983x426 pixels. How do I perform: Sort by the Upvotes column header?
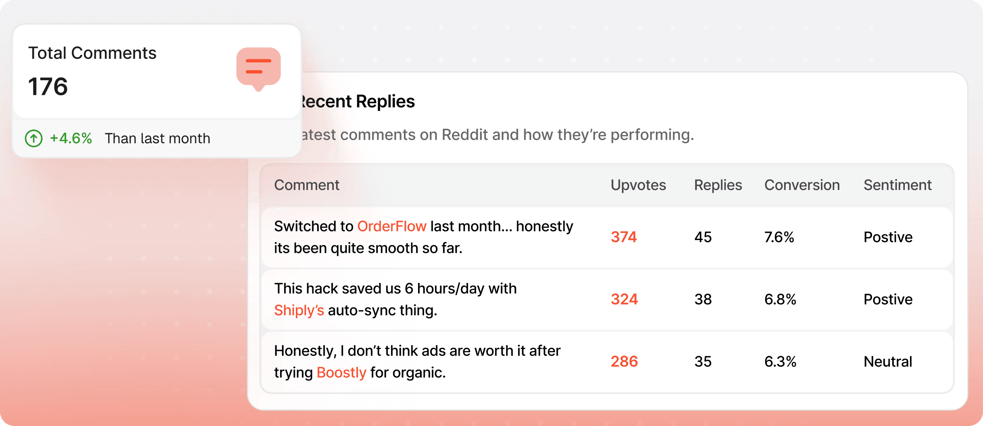click(x=638, y=185)
